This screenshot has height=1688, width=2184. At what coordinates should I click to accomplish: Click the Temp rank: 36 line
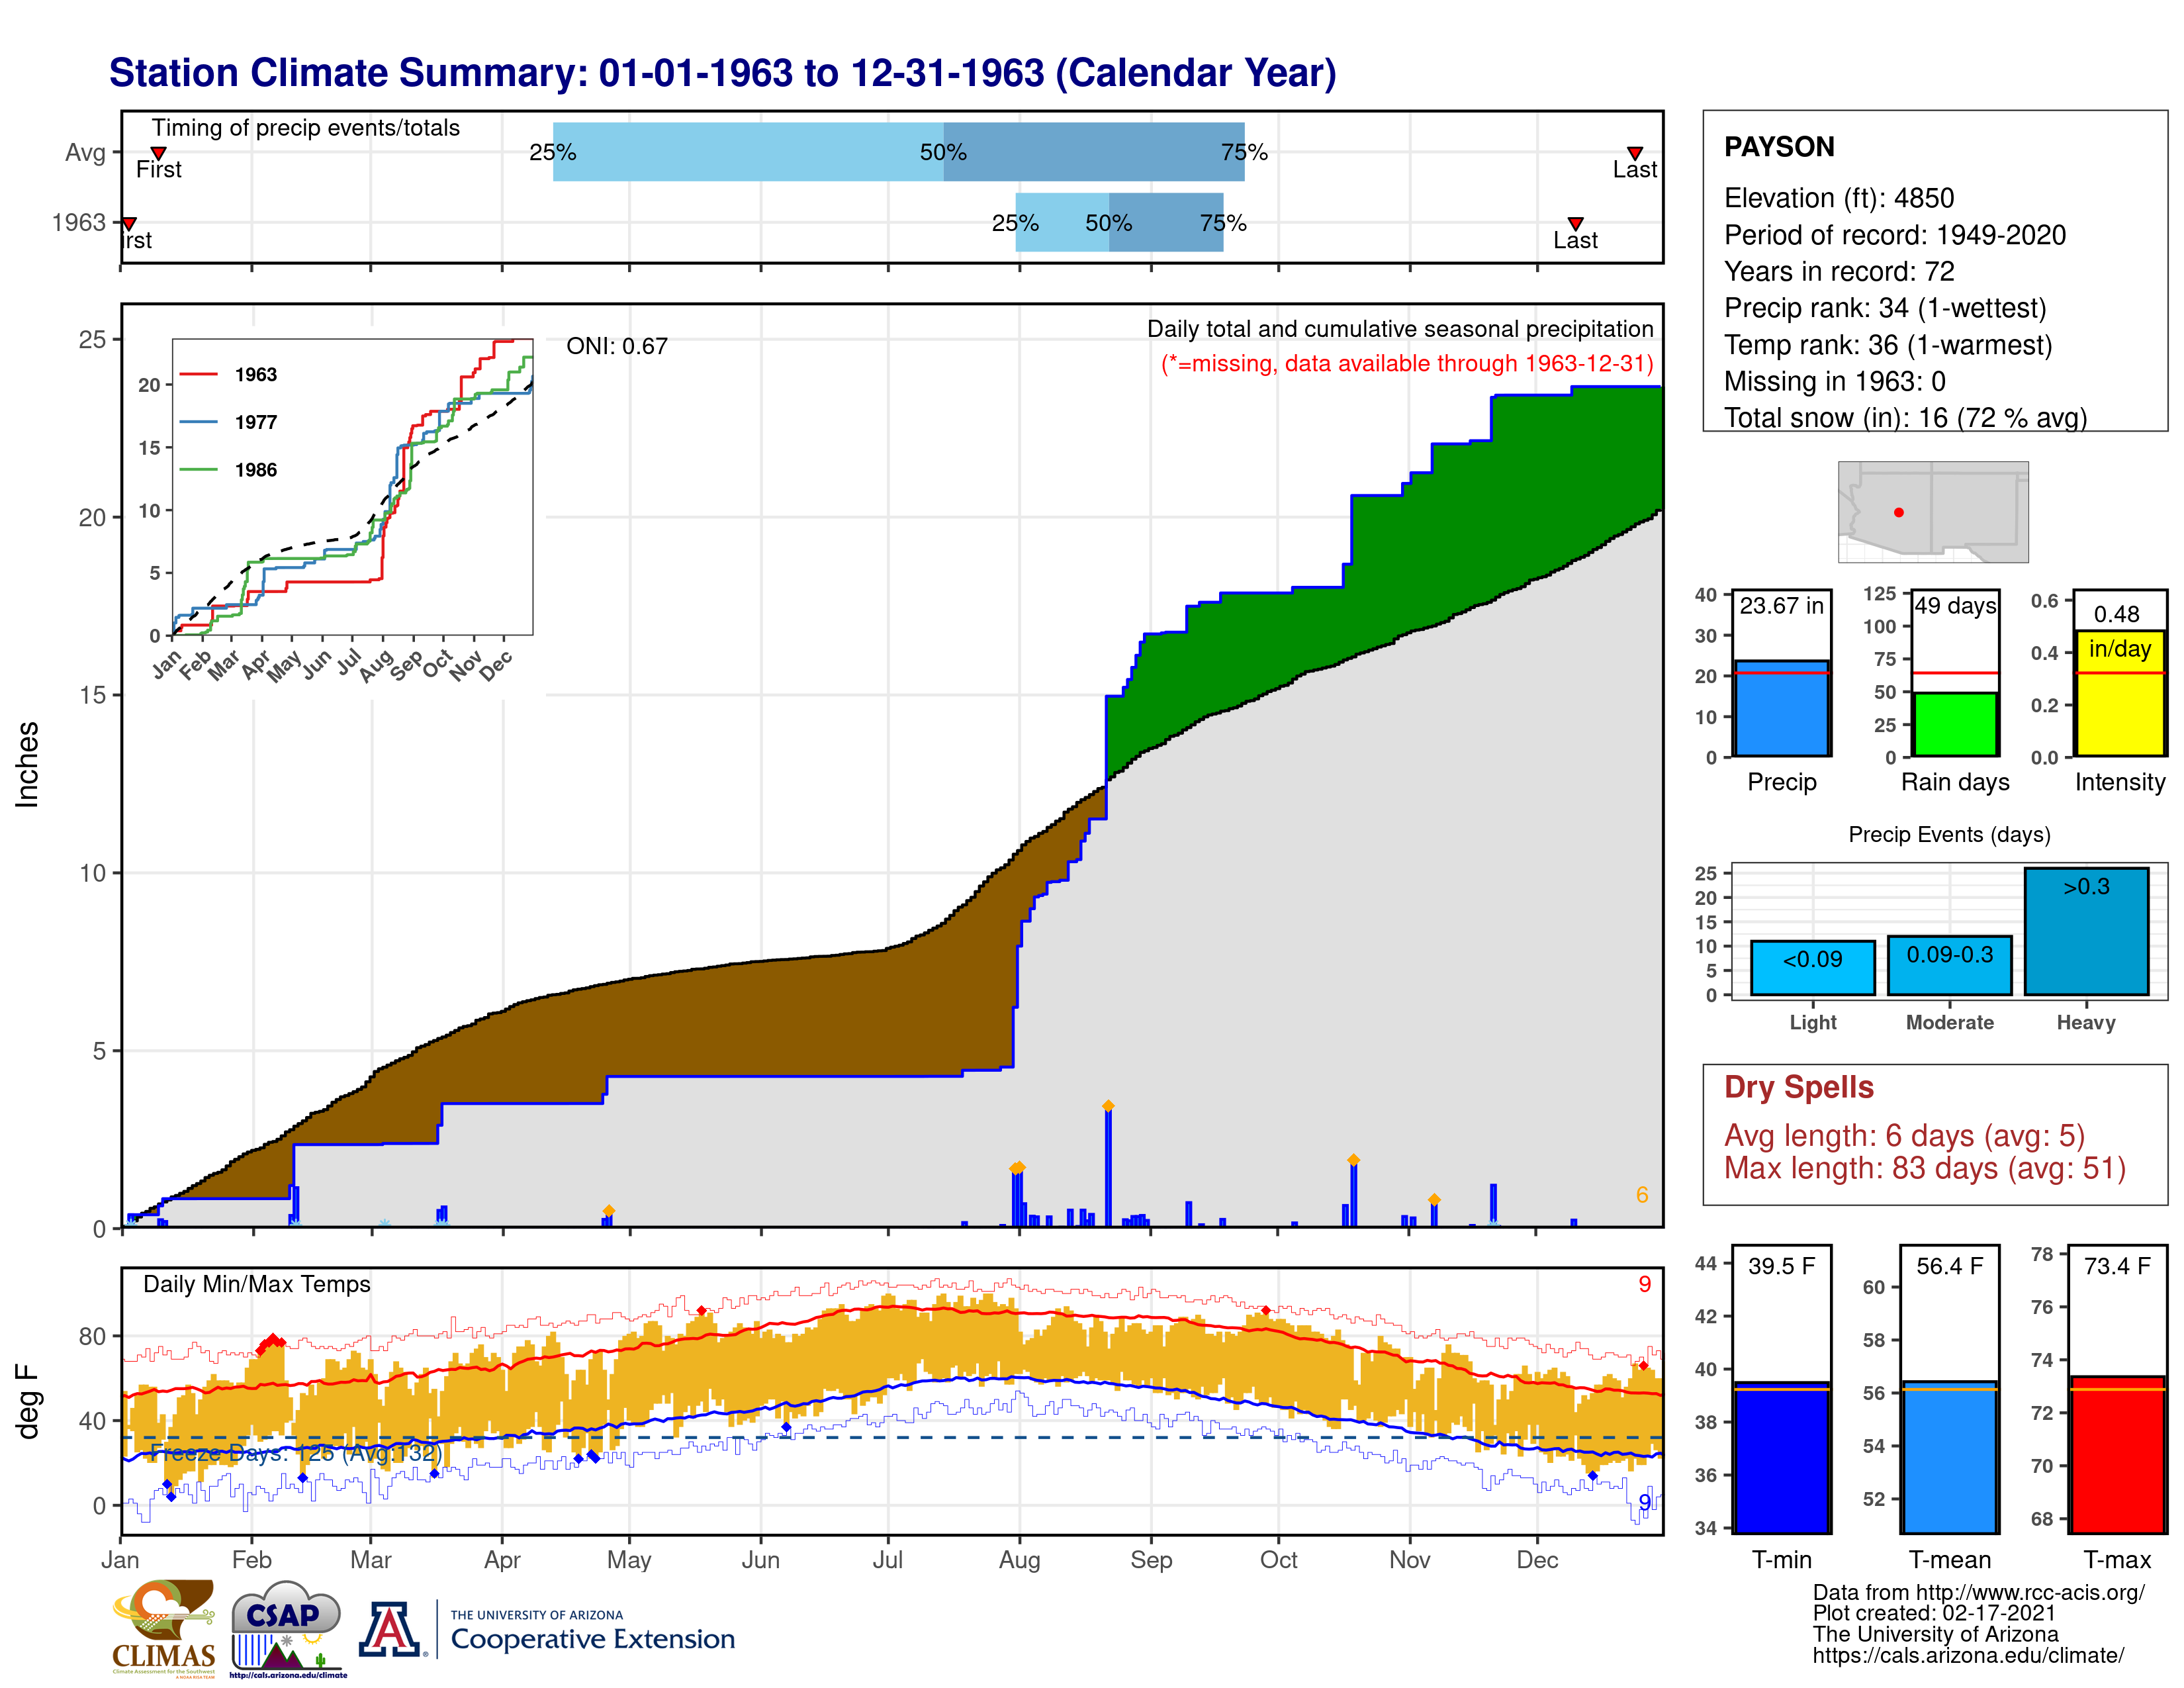tap(1887, 345)
